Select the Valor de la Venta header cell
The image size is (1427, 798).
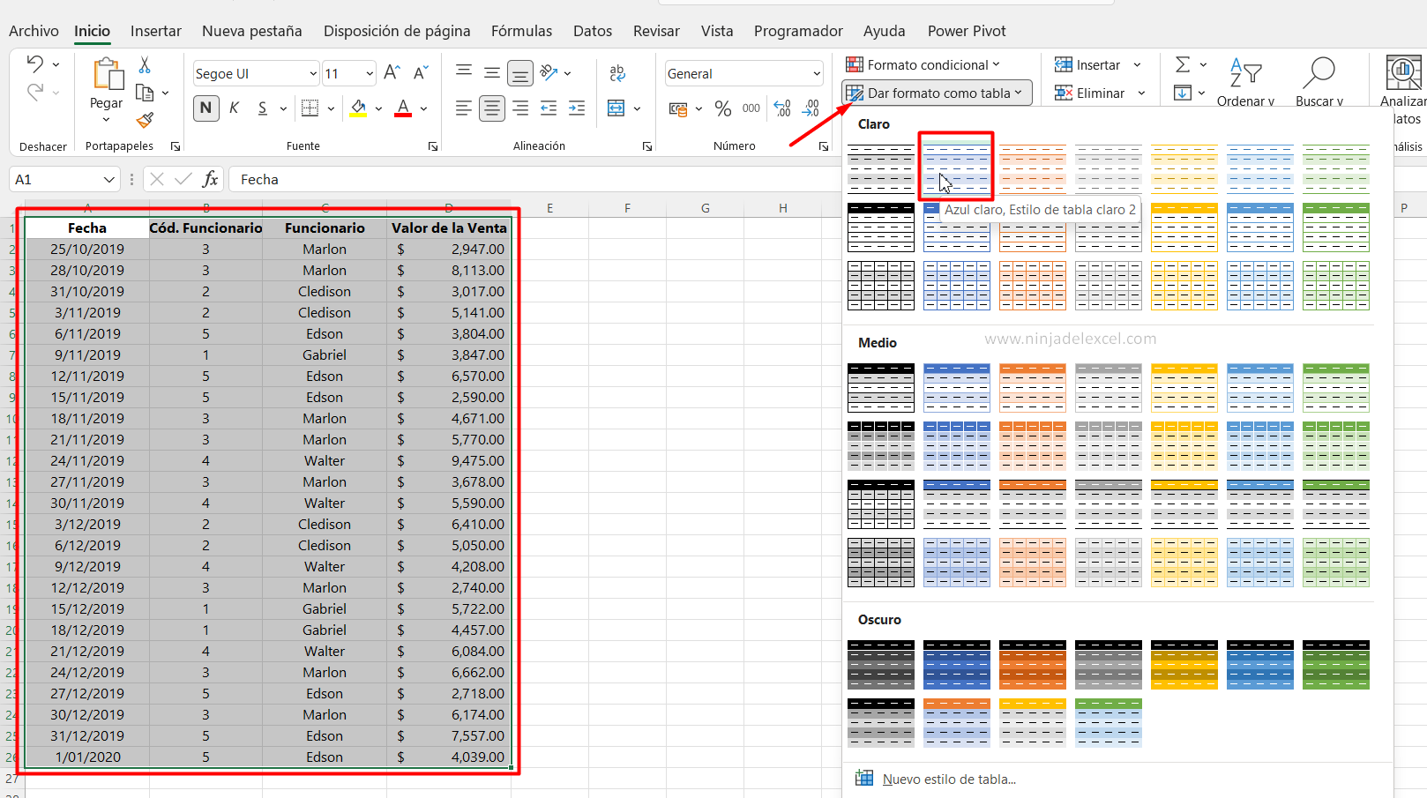(x=449, y=227)
